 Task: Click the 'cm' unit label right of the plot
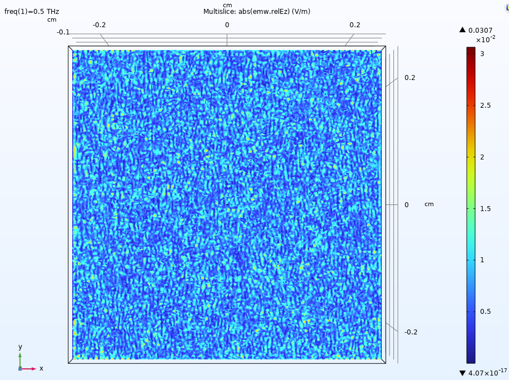coord(429,204)
